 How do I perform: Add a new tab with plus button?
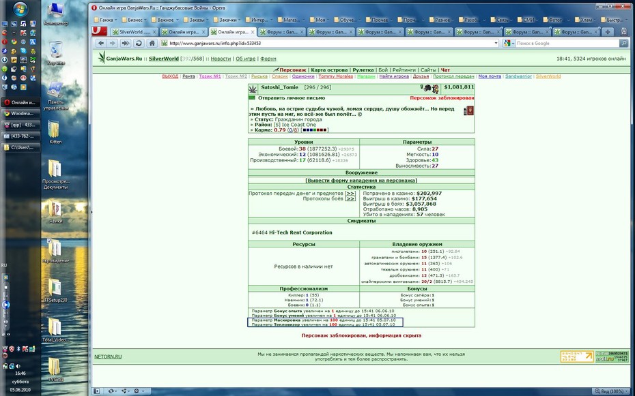(608, 31)
